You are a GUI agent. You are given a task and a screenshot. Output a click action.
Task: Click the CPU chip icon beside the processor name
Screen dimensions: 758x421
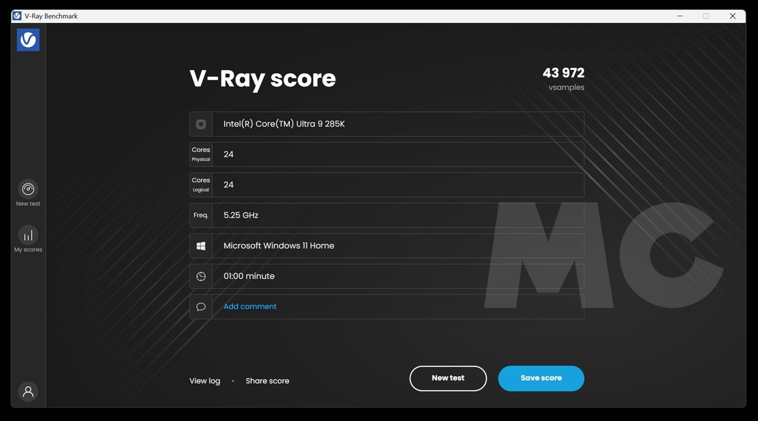coord(201,123)
